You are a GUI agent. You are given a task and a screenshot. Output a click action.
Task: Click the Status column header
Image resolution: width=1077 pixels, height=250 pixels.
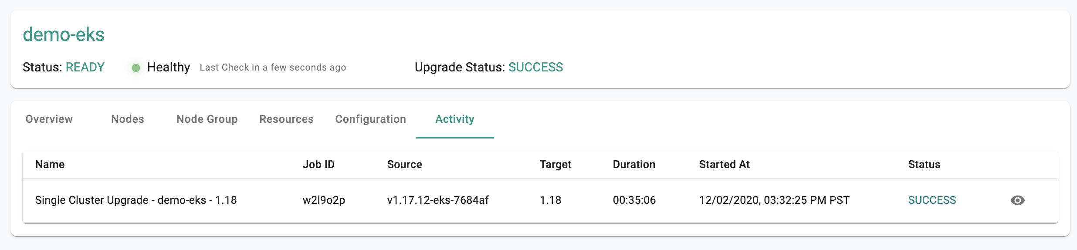pyautogui.click(x=924, y=164)
